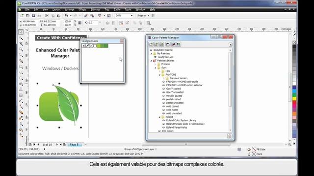
Task: Click the light green swatch in Leafgreen.xml palette
Action: (x=99, y=46)
